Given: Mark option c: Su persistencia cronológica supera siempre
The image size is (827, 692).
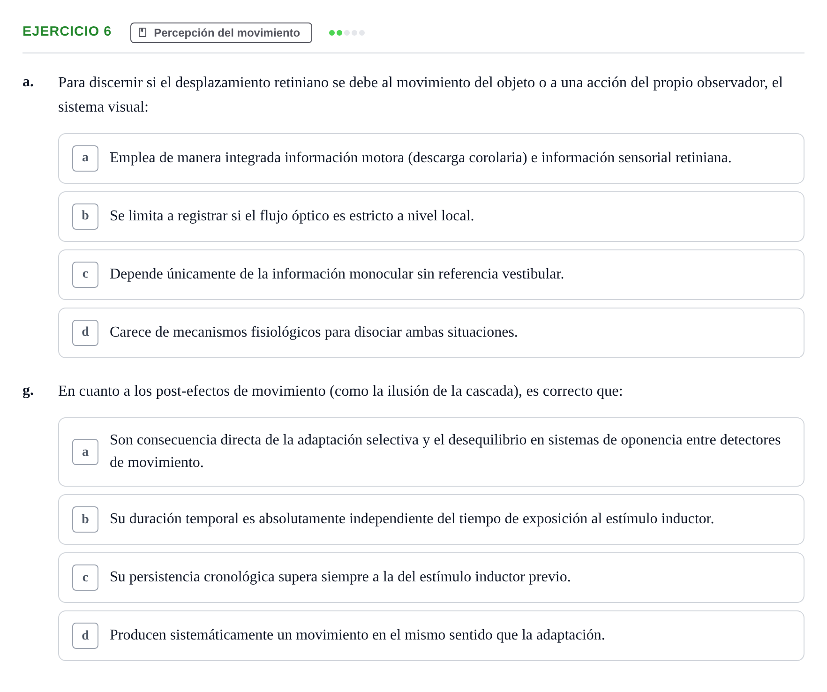Looking at the screenshot, I should (x=431, y=578).
